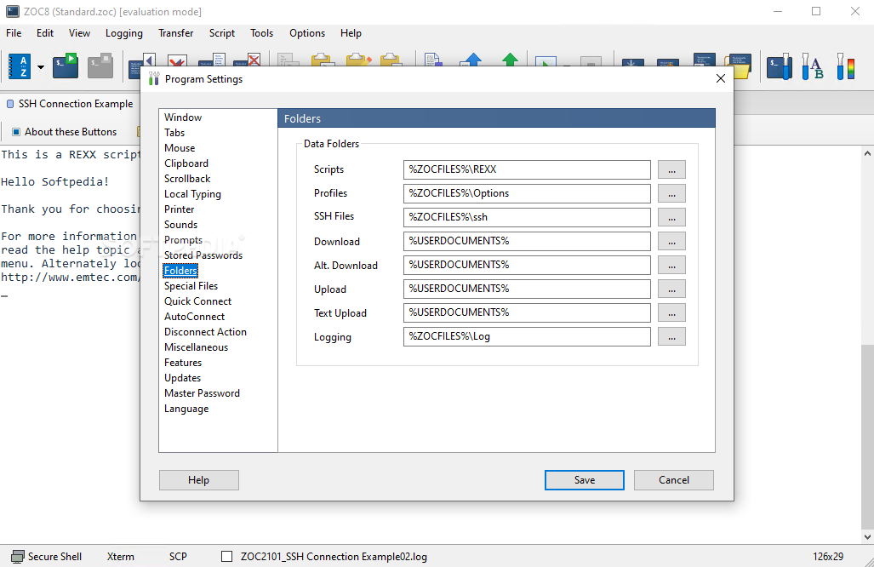Select Language category
Viewport: 874px width, 567px height.
tap(186, 408)
